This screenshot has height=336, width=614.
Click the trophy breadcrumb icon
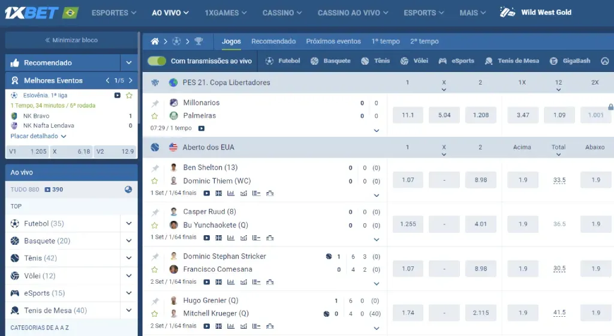[198, 41]
